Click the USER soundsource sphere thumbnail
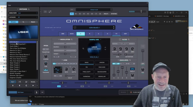Viewport: 193px width, 107px height. [x=94, y=48]
